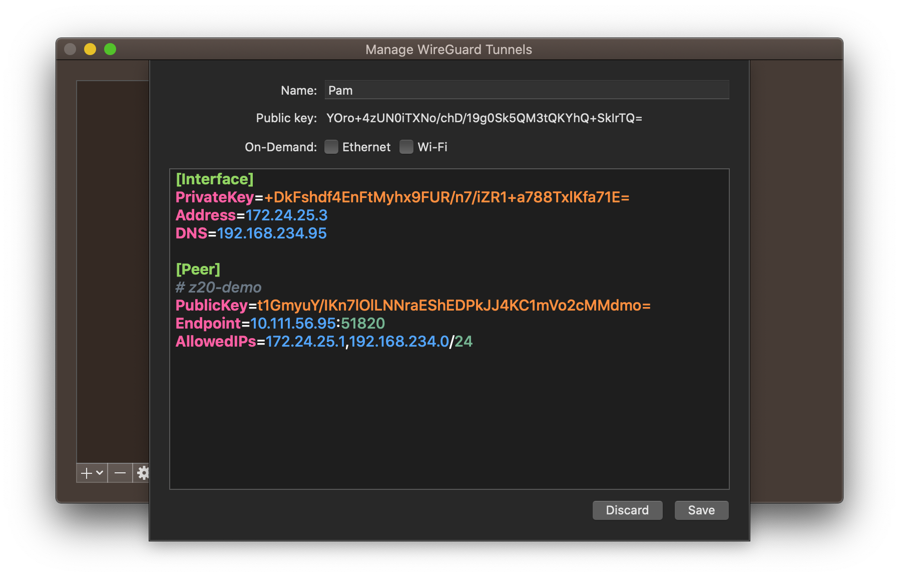Click the [Interface] section header
Viewport: 899px width, 577px height.
coord(215,179)
